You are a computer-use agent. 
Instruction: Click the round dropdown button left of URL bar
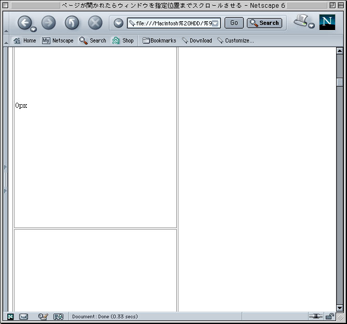pyautogui.click(x=118, y=23)
